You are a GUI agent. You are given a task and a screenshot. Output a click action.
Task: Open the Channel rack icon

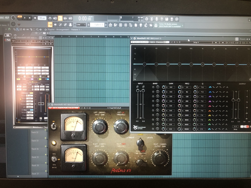pos(121,25)
